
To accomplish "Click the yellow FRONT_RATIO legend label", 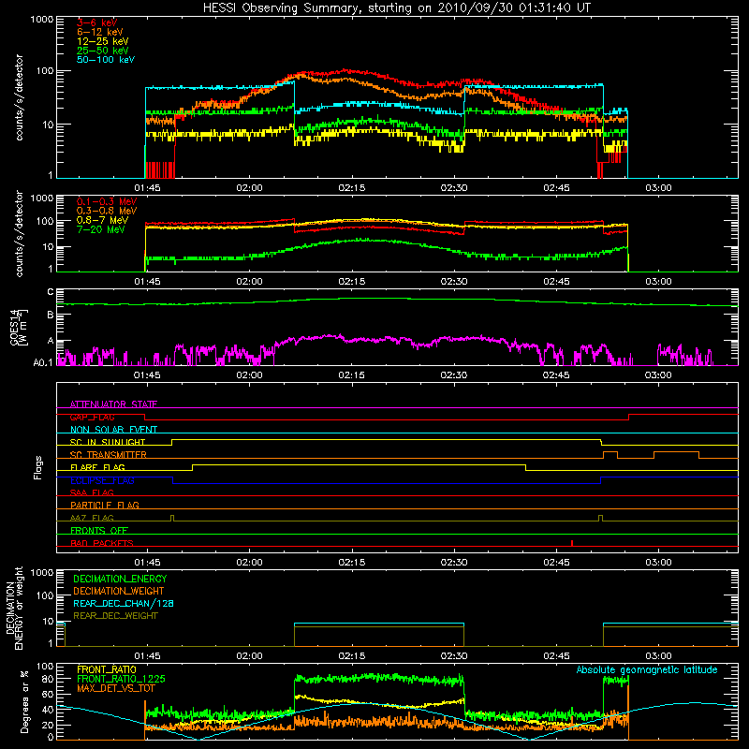I will (107, 669).
